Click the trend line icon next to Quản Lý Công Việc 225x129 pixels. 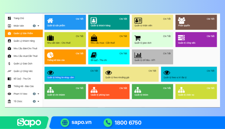pos(9,71)
